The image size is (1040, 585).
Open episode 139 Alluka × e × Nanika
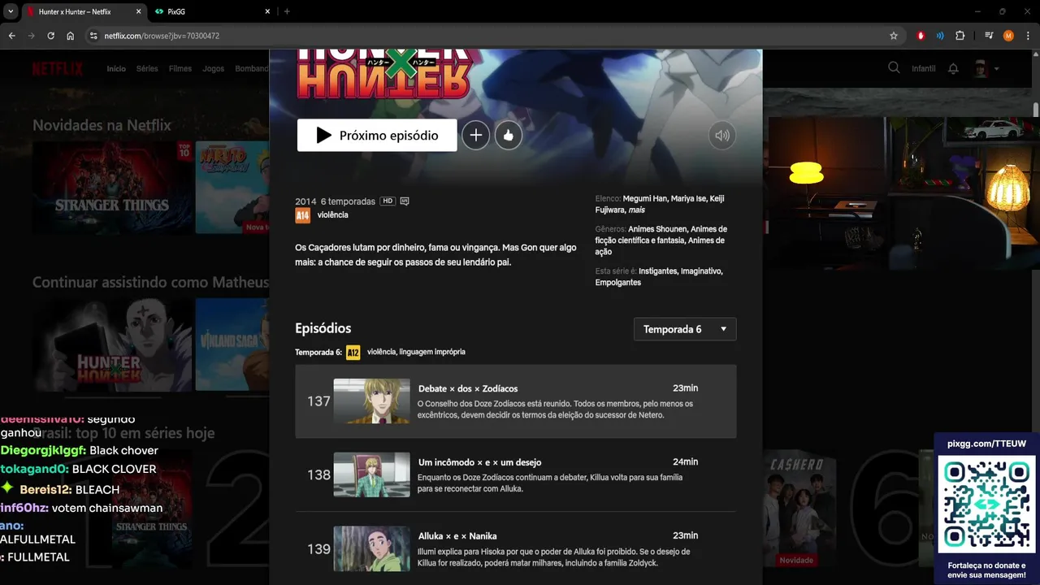pyautogui.click(x=516, y=548)
